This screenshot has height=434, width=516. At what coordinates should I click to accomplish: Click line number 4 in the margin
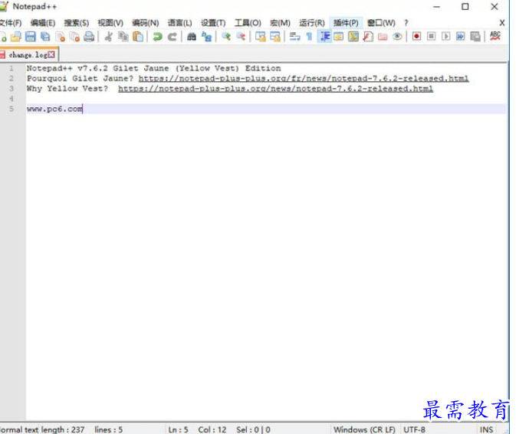(x=12, y=99)
